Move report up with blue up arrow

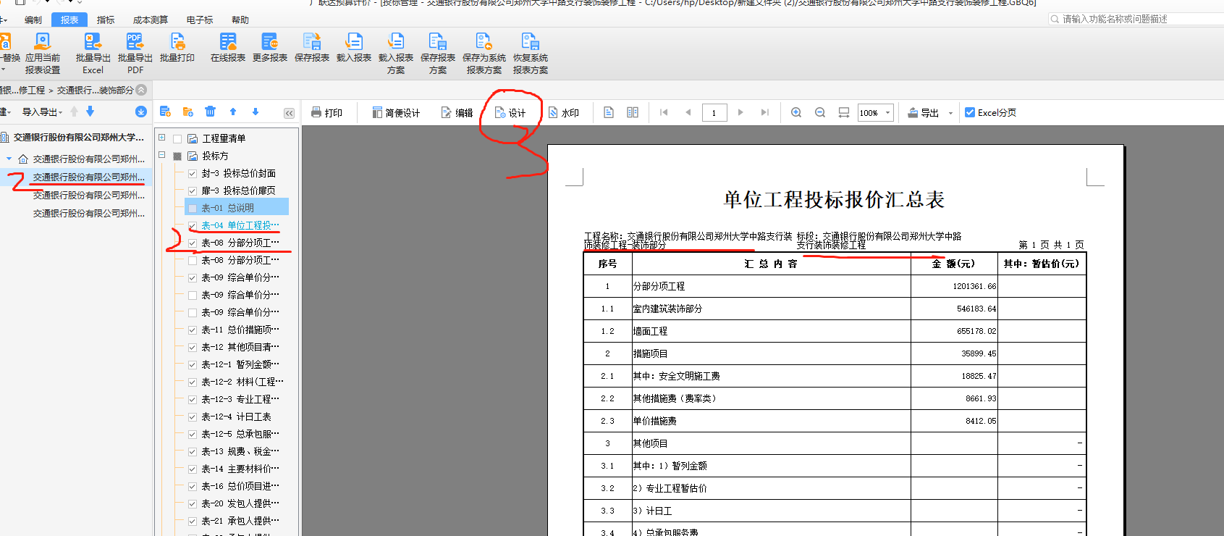(233, 112)
